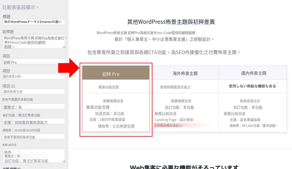Click the field containing 含有不使用的無用功能
This screenshot has height=169, width=292.
pyautogui.click(x=34, y=136)
